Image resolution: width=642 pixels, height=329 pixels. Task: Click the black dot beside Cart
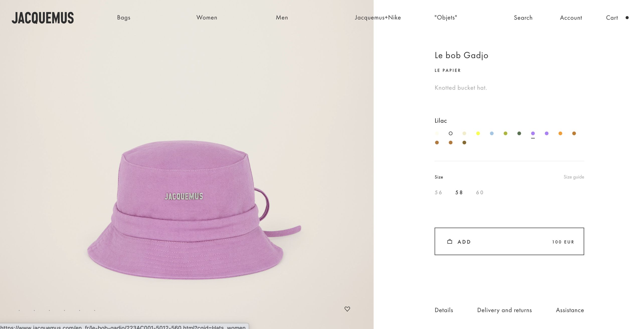[x=627, y=18]
